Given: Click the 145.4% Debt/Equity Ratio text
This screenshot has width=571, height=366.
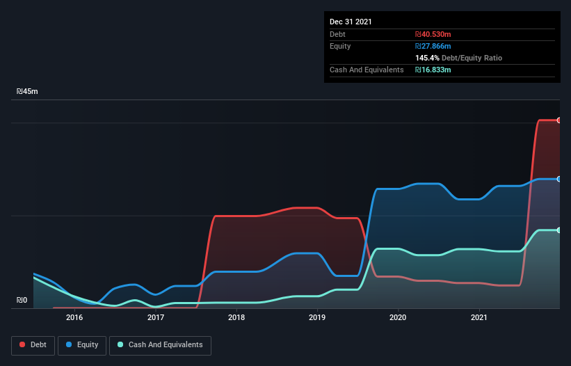Looking at the screenshot, I should [458, 58].
